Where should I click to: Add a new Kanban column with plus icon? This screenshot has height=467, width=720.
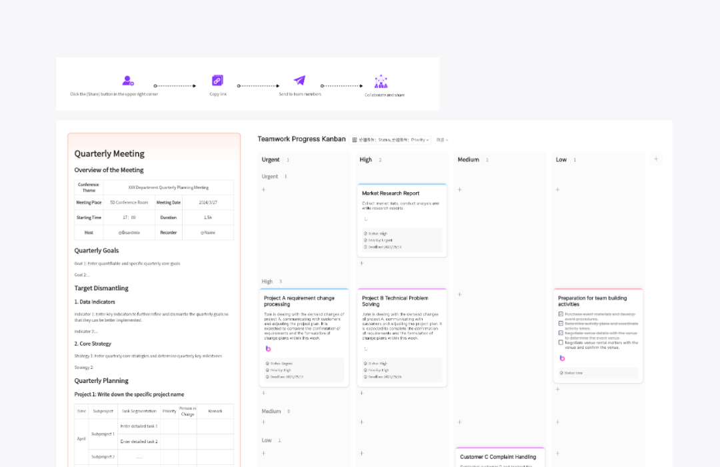click(x=656, y=159)
